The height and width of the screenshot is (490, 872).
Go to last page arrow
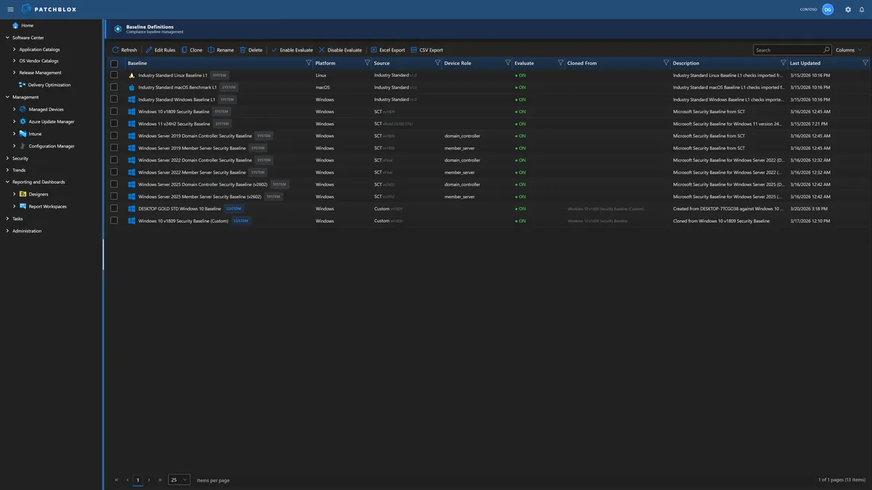(x=160, y=480)
